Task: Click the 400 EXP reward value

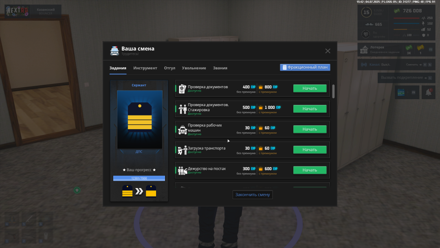Action: [249, 87]
